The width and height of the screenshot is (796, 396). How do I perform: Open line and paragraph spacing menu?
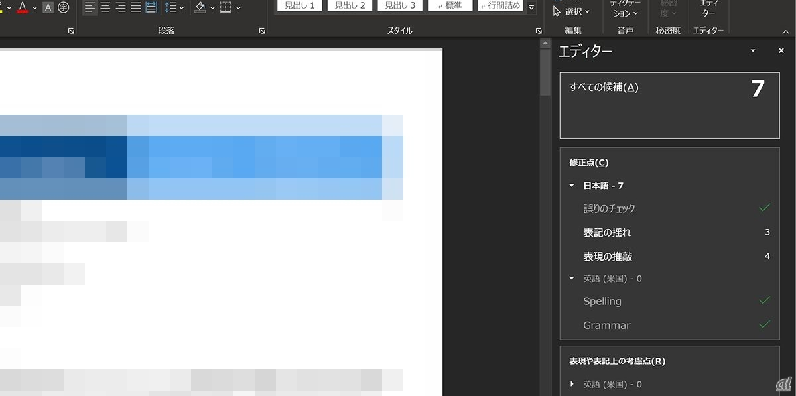(x=174, y=7)
